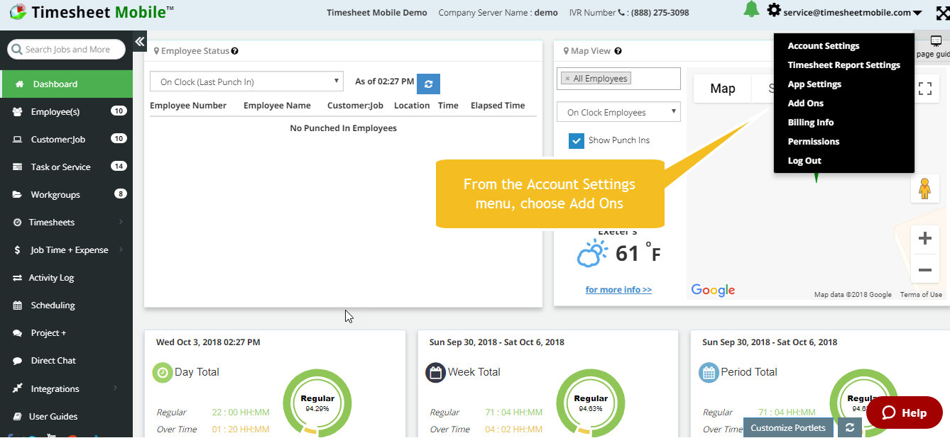Follow the 'for more info >>' link
The height and width of the screenshot is (438, 950).
pyautogui.click(x=618, y=289)
